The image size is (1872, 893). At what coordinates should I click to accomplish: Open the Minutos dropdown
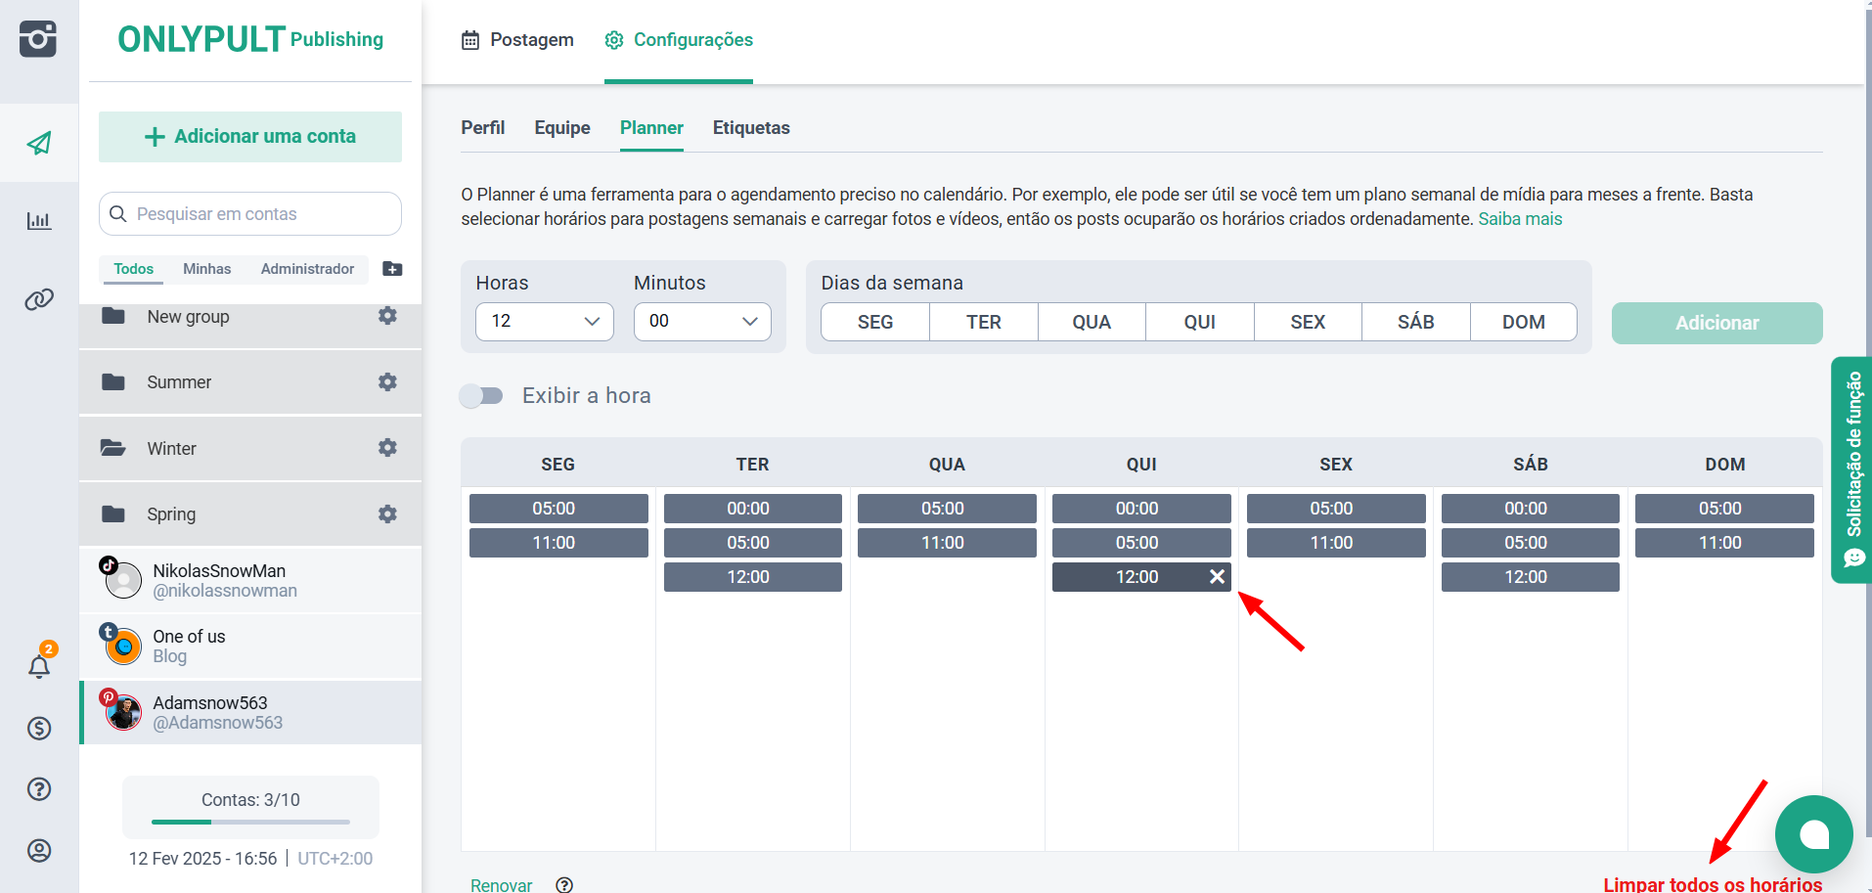(702, 322)
